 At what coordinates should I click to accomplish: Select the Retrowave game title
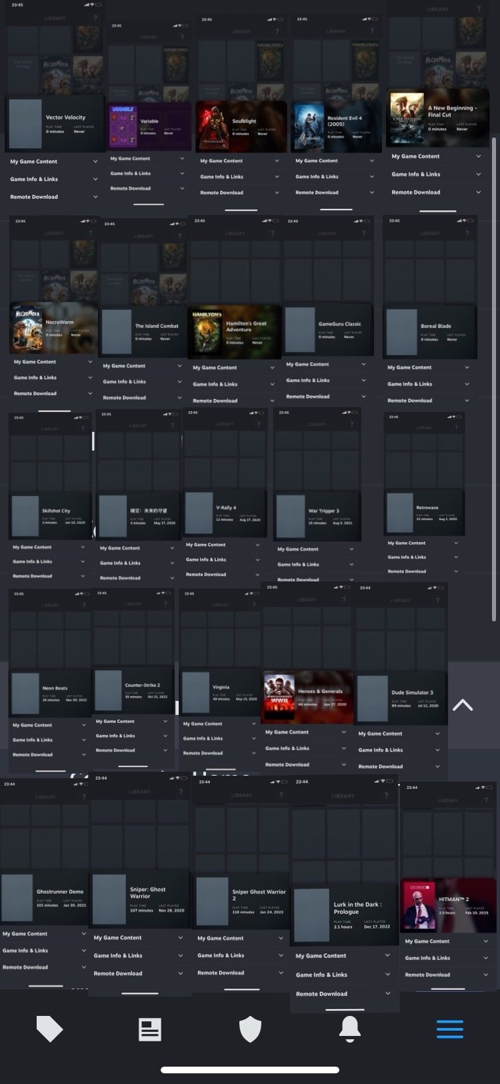[x=427, y=508]
